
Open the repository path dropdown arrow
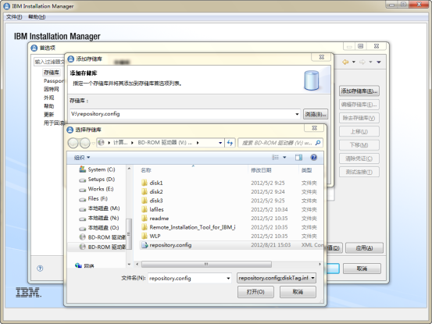297,114
